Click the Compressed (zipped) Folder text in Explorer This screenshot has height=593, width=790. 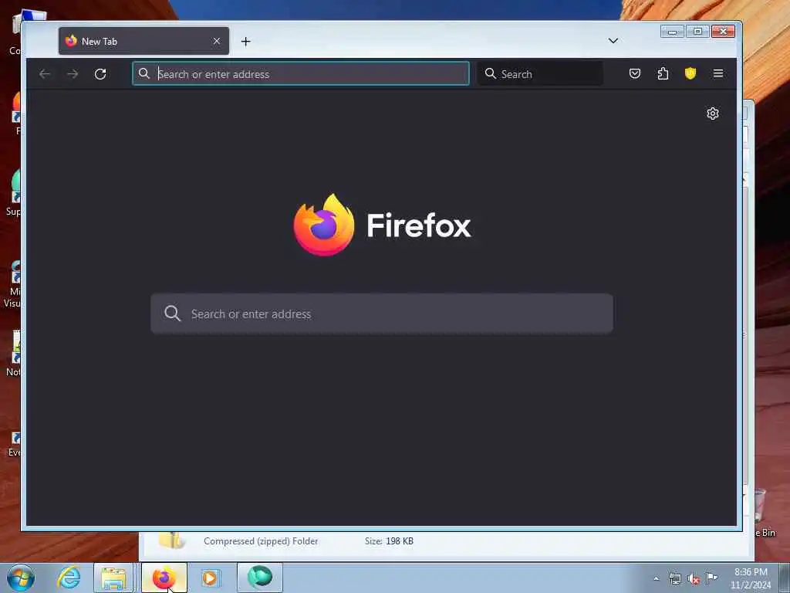click(261, 541)
